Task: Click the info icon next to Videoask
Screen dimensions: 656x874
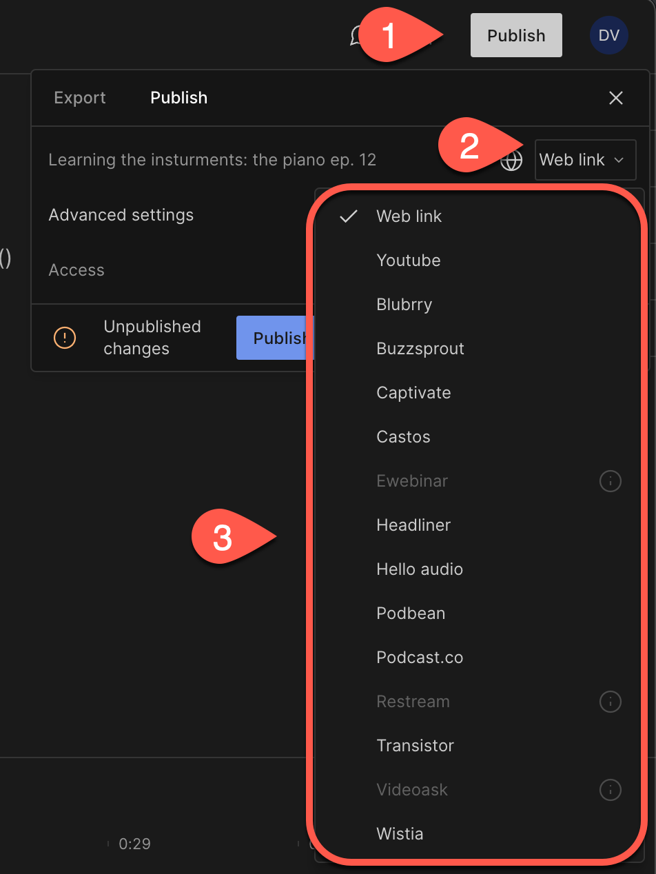Action: pyautogui.click(x=610, y=790)
